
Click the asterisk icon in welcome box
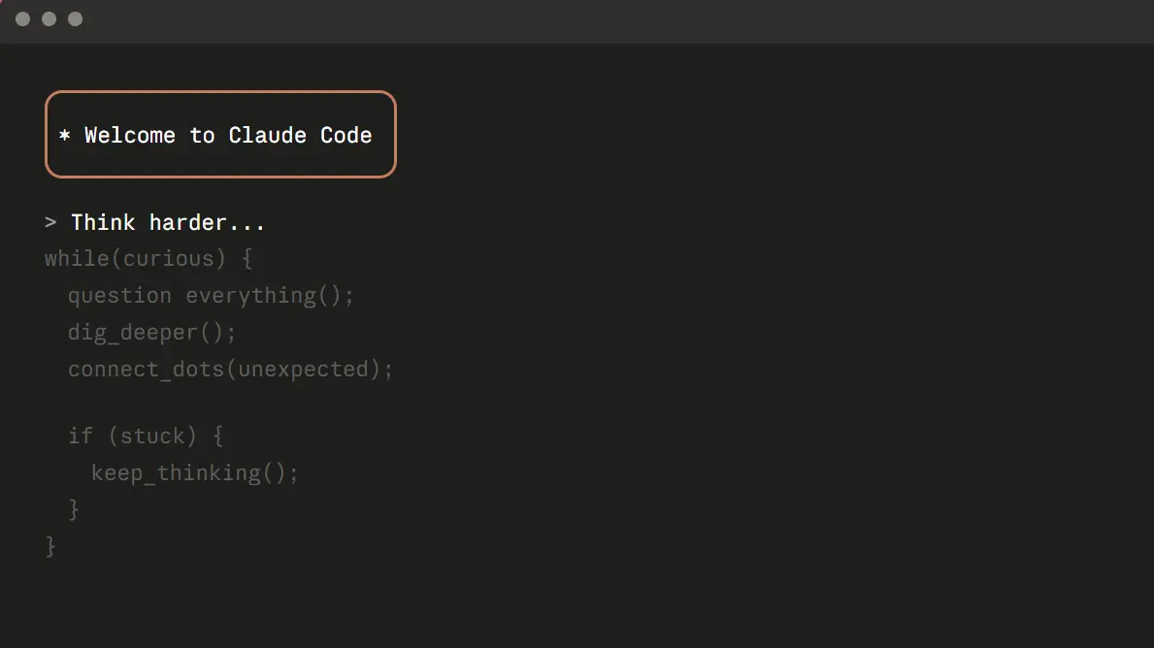coord(65,136)
